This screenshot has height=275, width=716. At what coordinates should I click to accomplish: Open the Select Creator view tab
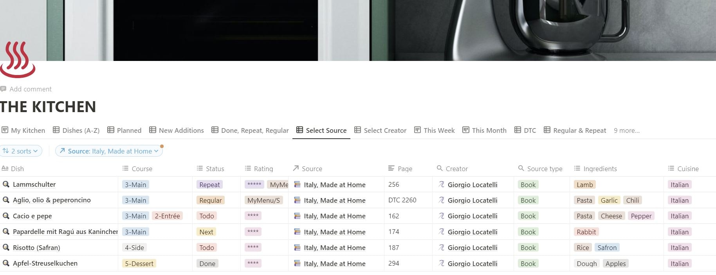(x=381, y=130)
